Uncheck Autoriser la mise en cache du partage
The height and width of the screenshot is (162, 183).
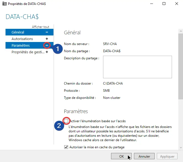tap(66, 147)
